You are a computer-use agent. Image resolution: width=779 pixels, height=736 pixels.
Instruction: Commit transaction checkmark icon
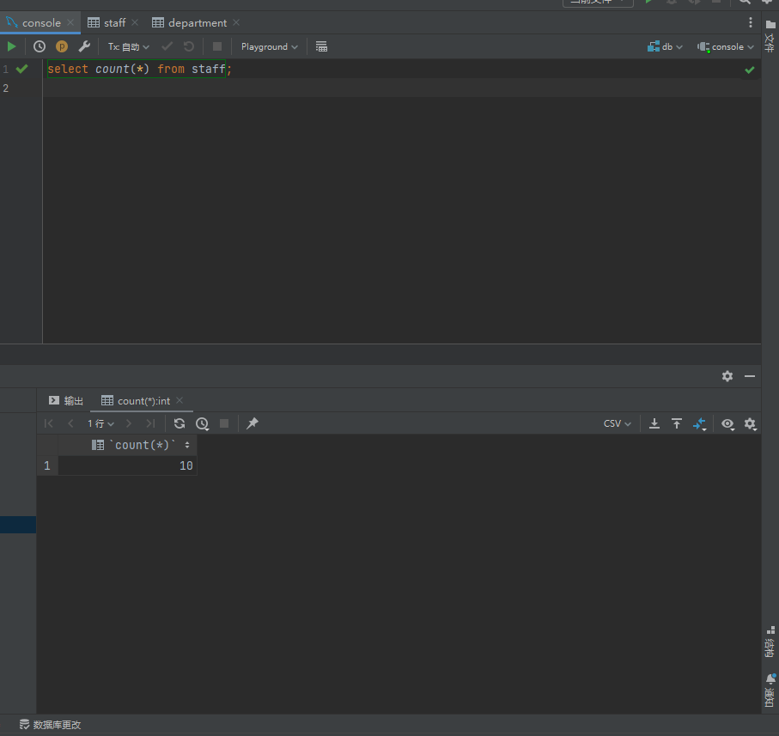click(167, 46)
